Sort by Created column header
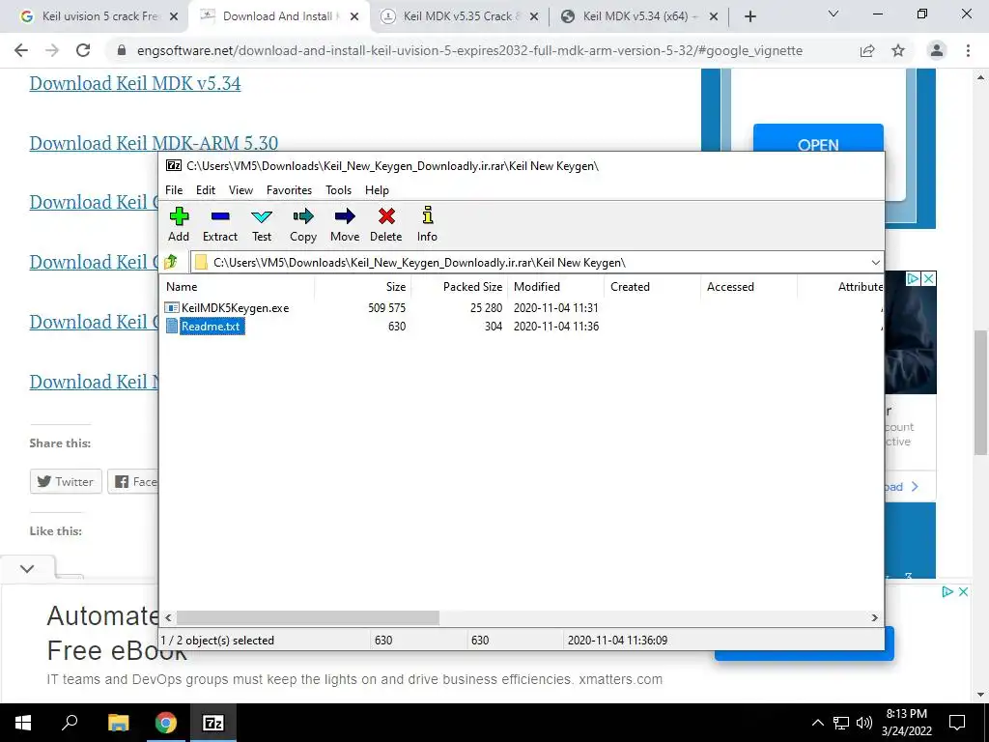Viewport: 989px width, 742px height. click(652, 286)
